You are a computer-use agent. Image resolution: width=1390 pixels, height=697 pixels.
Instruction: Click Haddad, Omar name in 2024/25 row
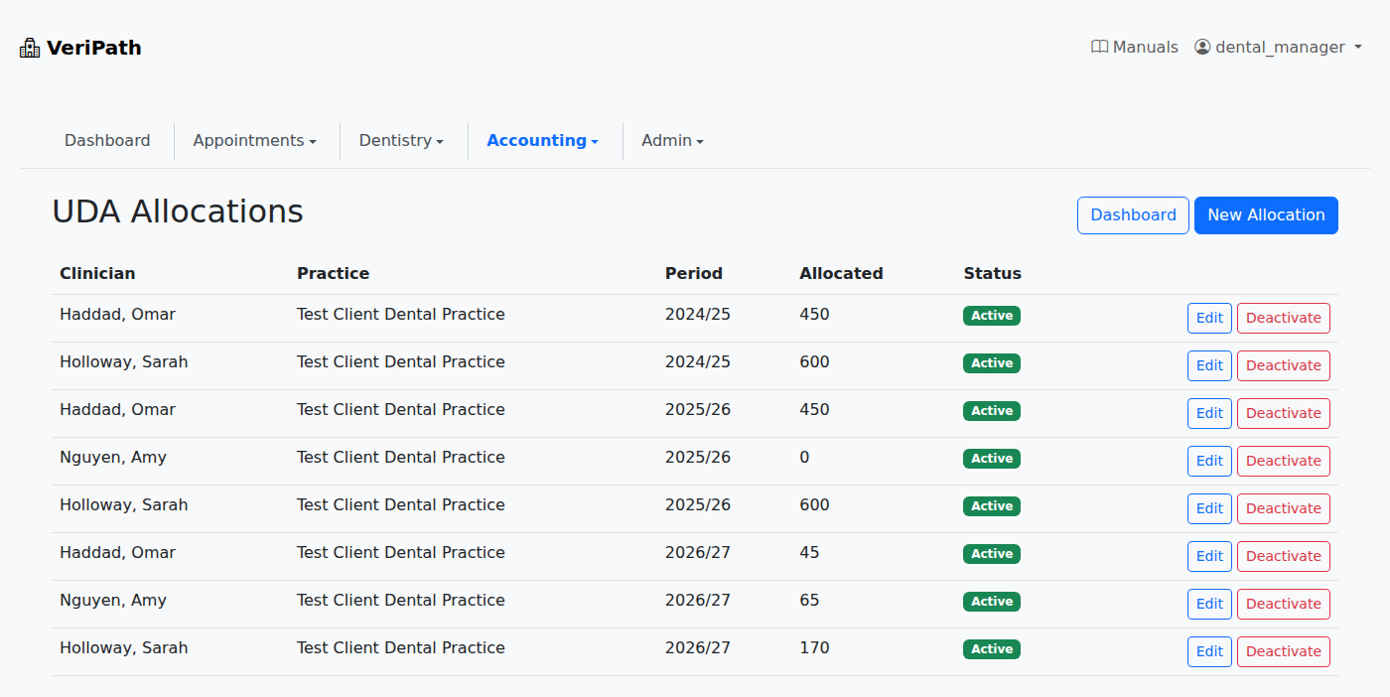pyautogui.click(x=117, y=314)
